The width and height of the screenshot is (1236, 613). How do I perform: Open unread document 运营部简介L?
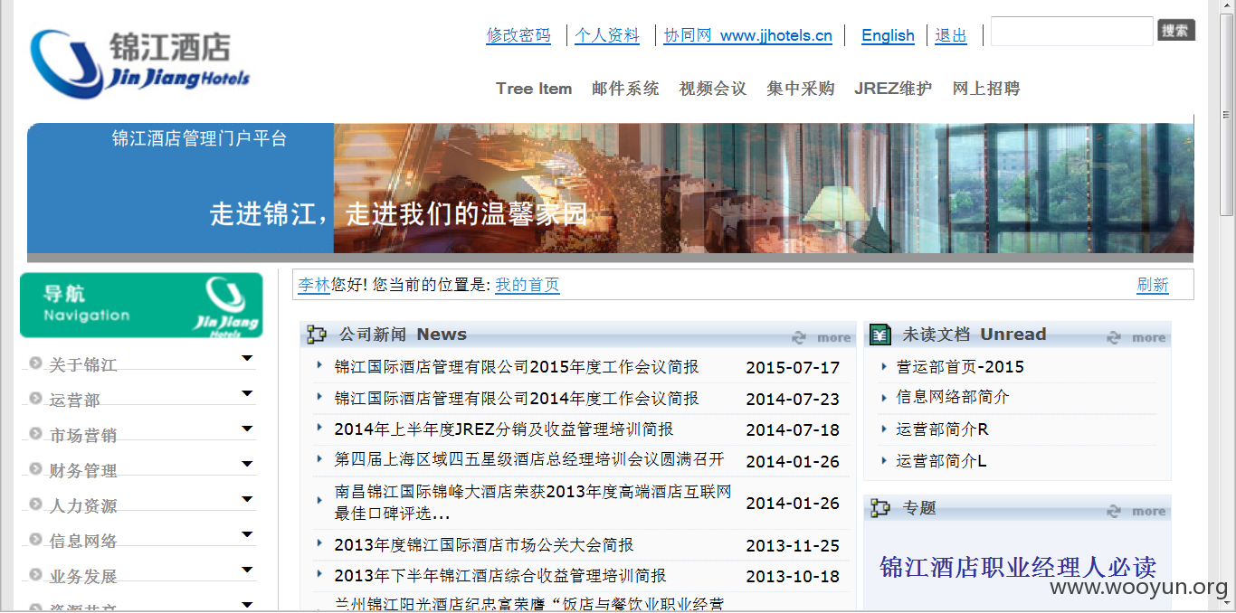click(x=942, y=461)
